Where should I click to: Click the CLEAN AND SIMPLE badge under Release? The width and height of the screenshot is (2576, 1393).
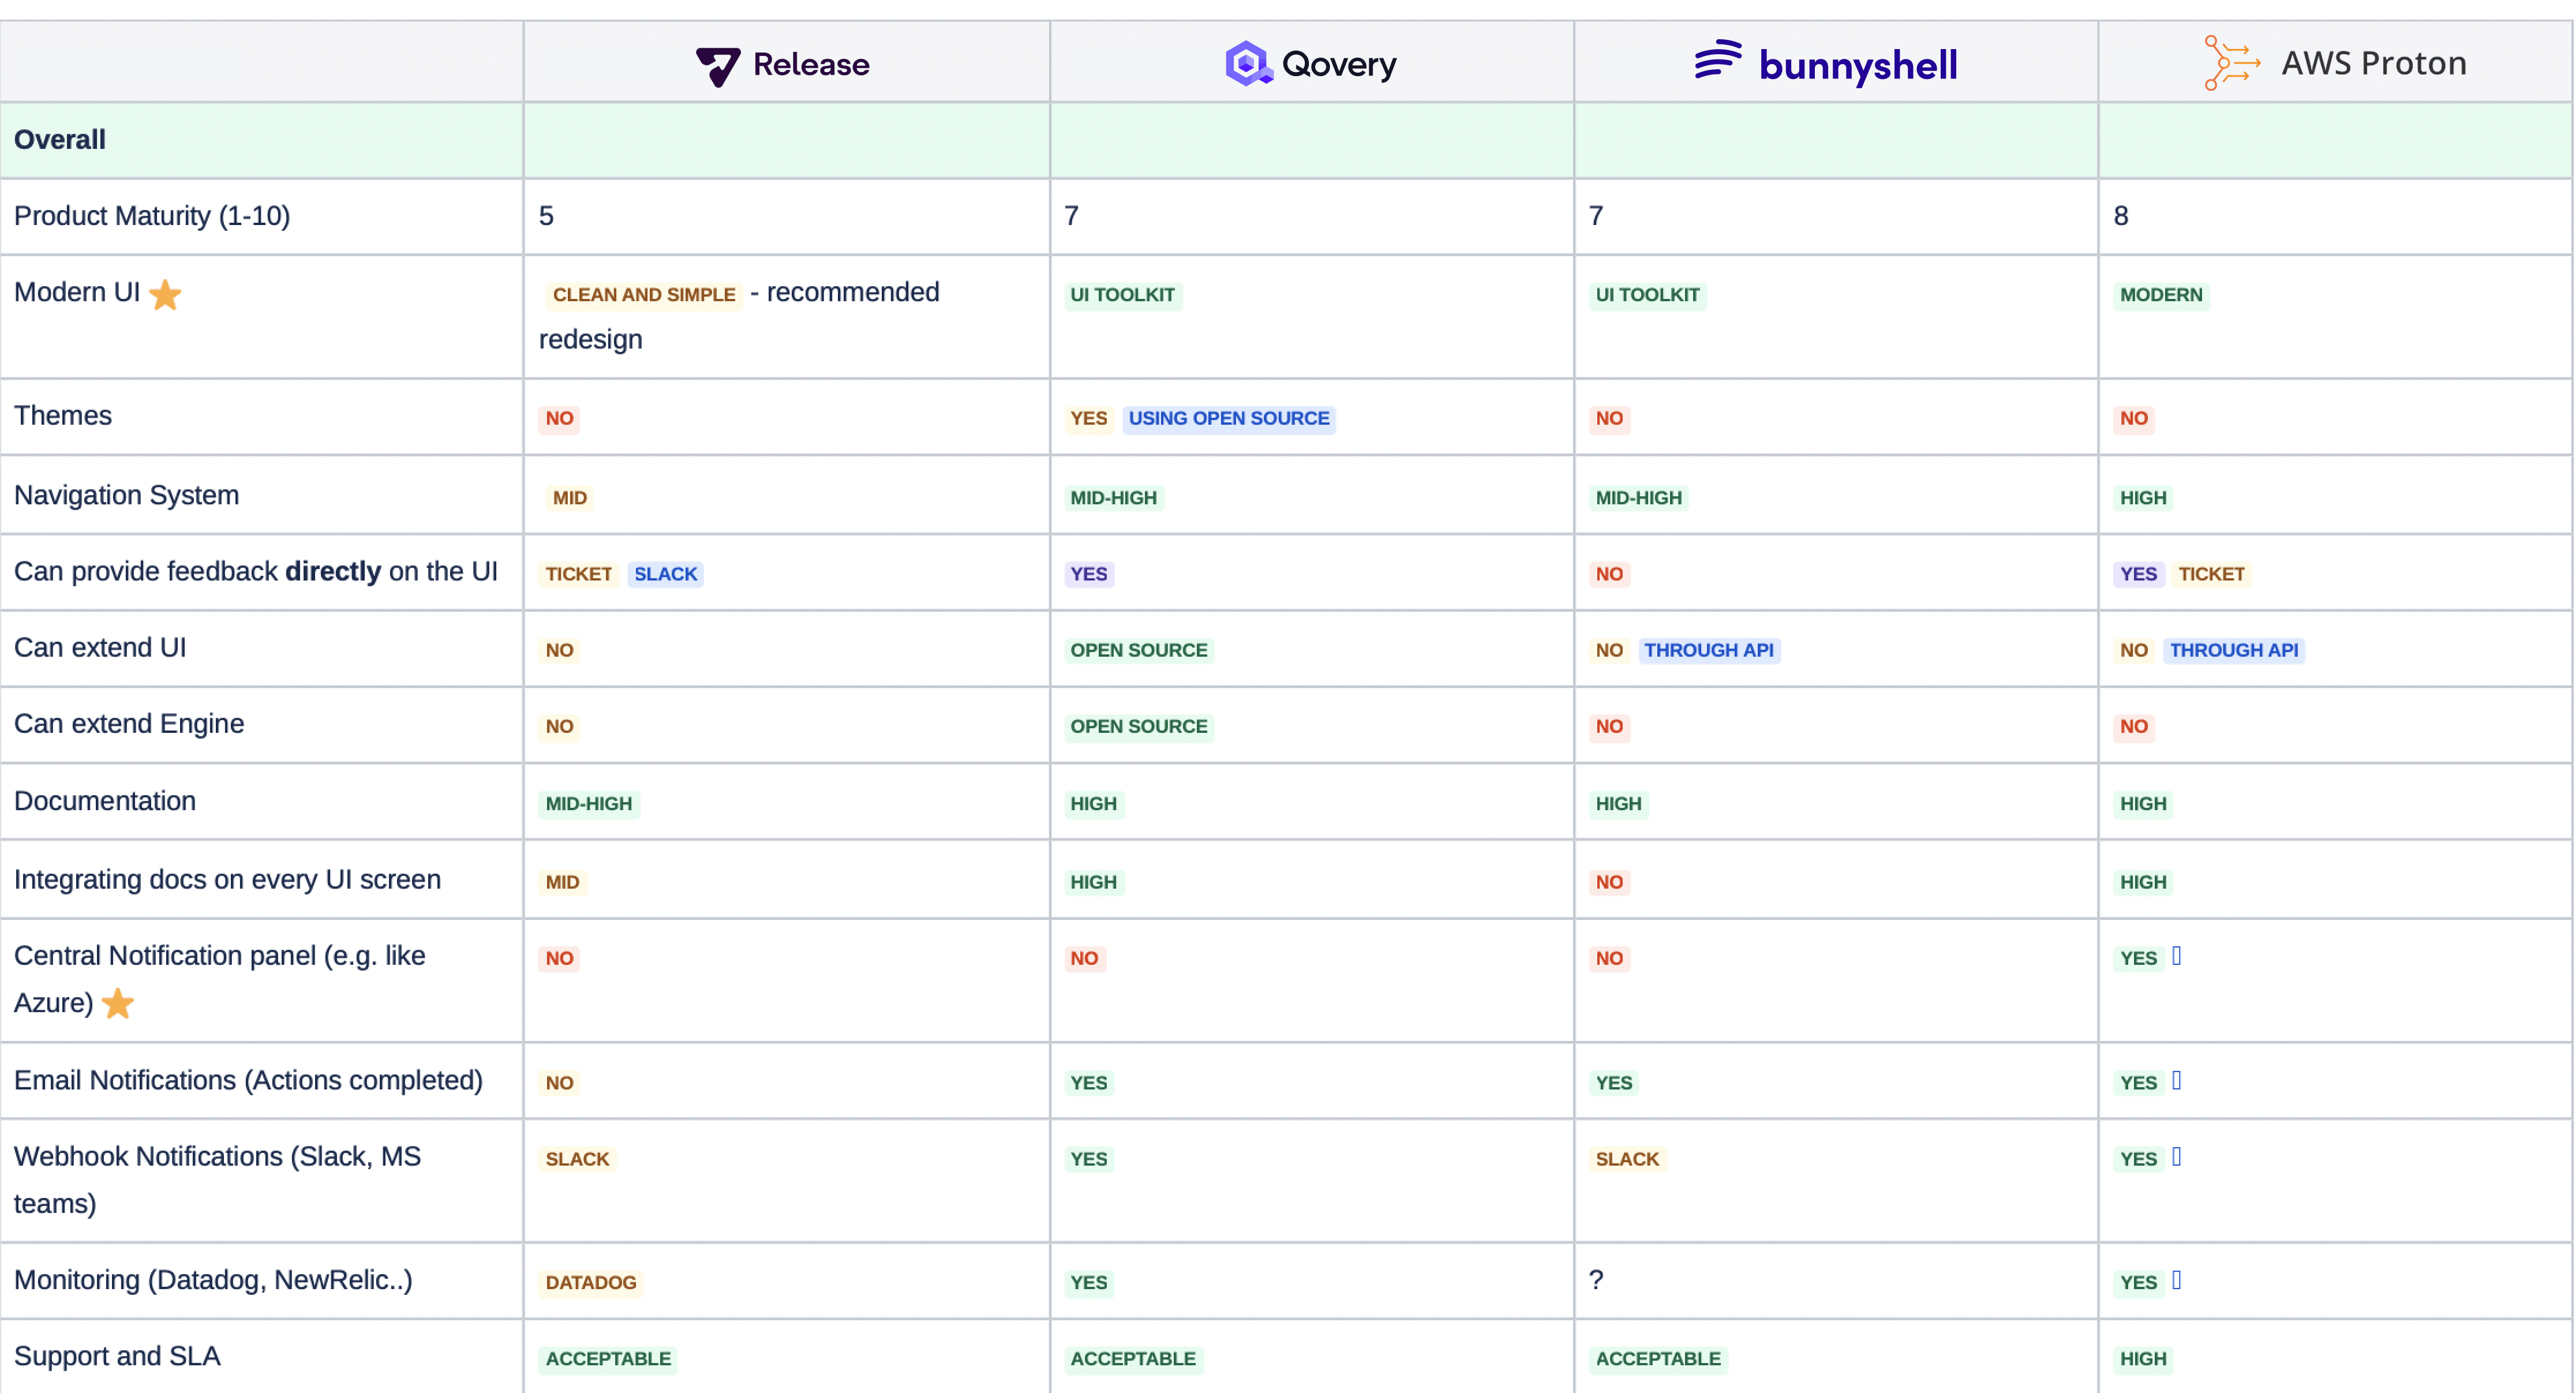tap(643, 294)
